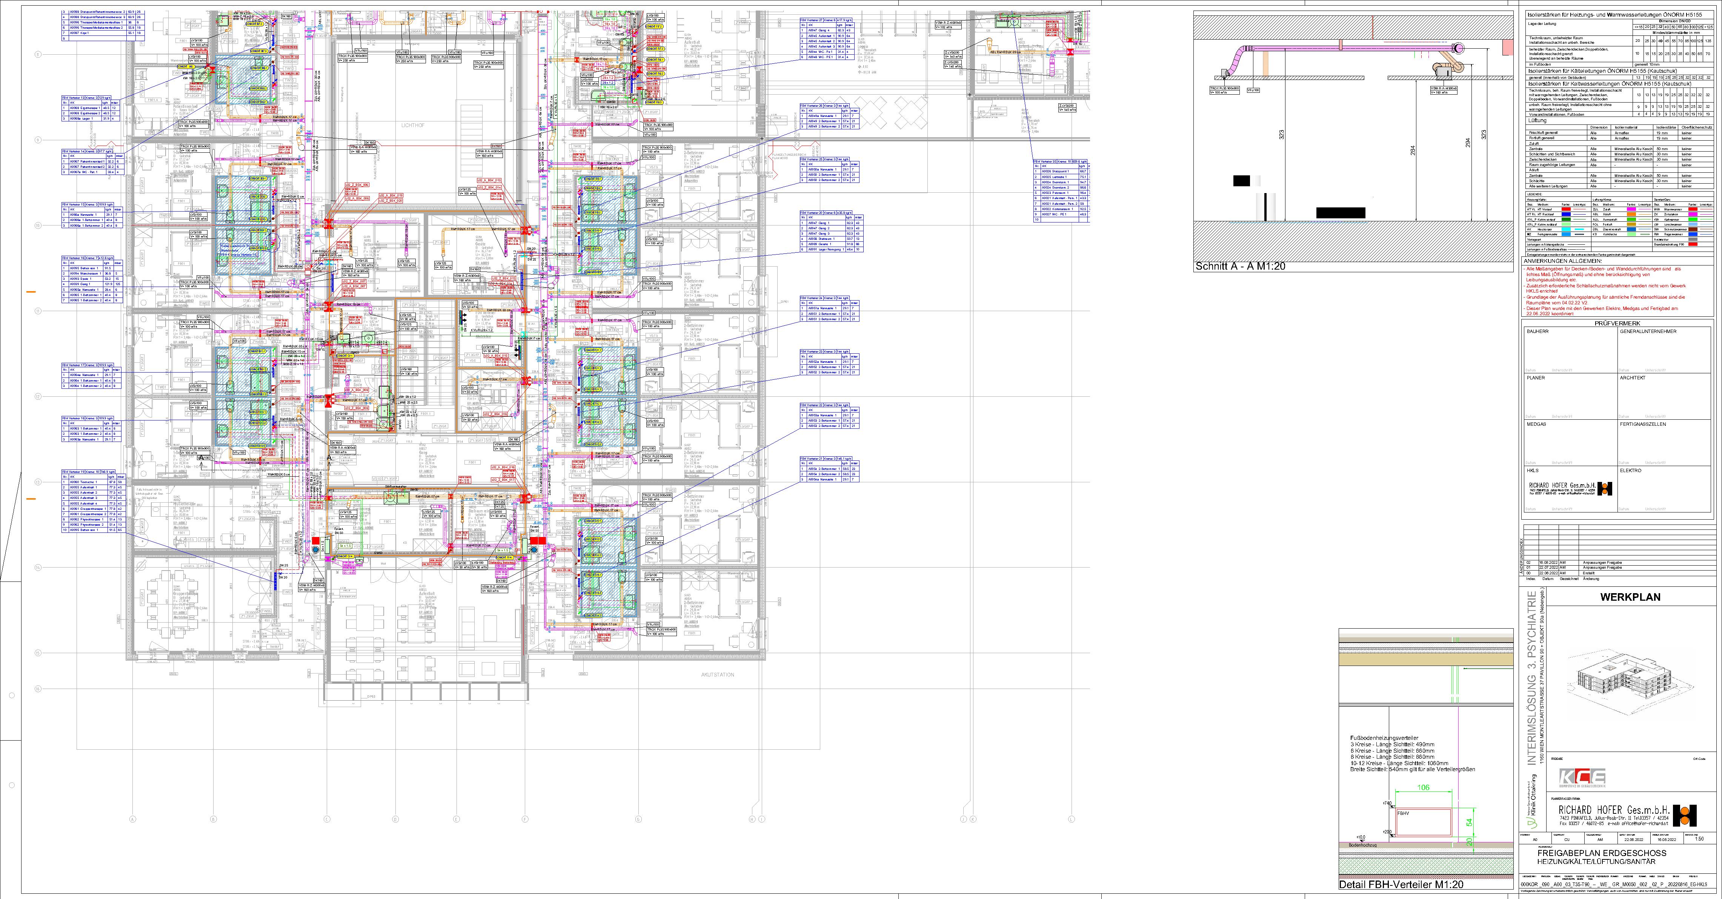Viewport: 1722px width, 899px height.
Task: Click the gray Architektur legend swatch
Action: (1693, 240)
